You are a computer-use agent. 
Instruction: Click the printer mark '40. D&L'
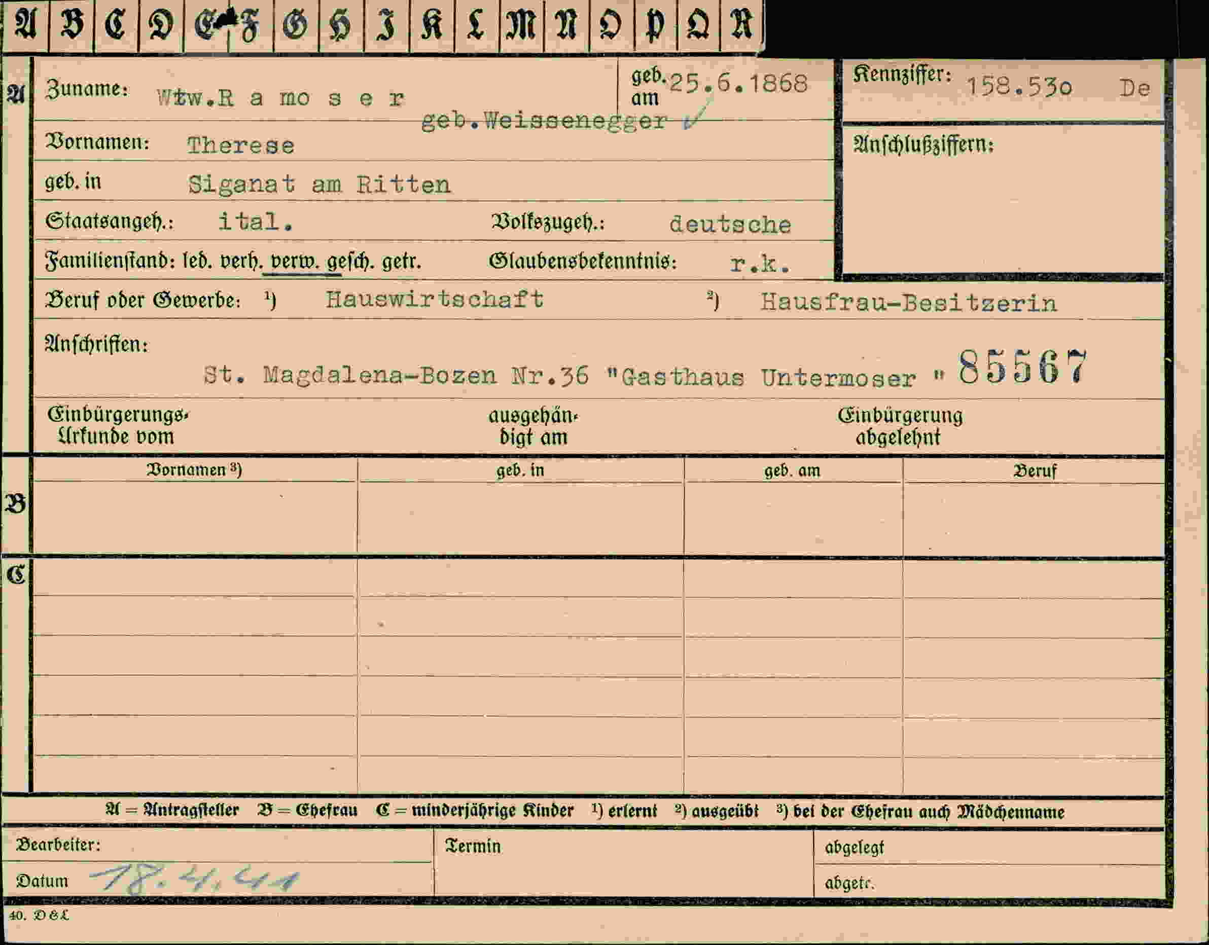[x=40, y=915]
